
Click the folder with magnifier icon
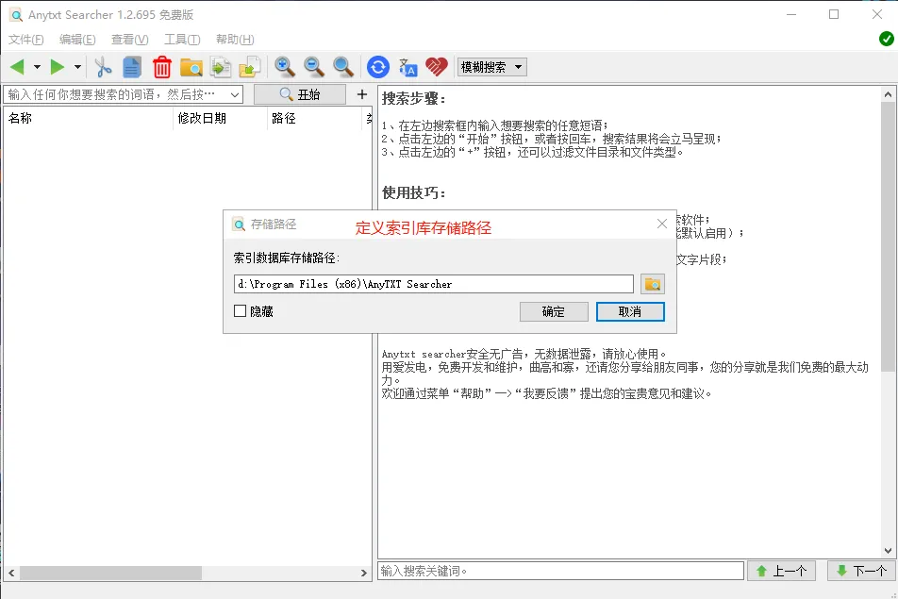point(191,67)
